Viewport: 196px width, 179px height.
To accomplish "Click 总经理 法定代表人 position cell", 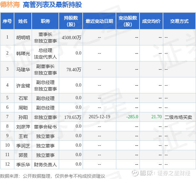I will [x=45, y=54].
